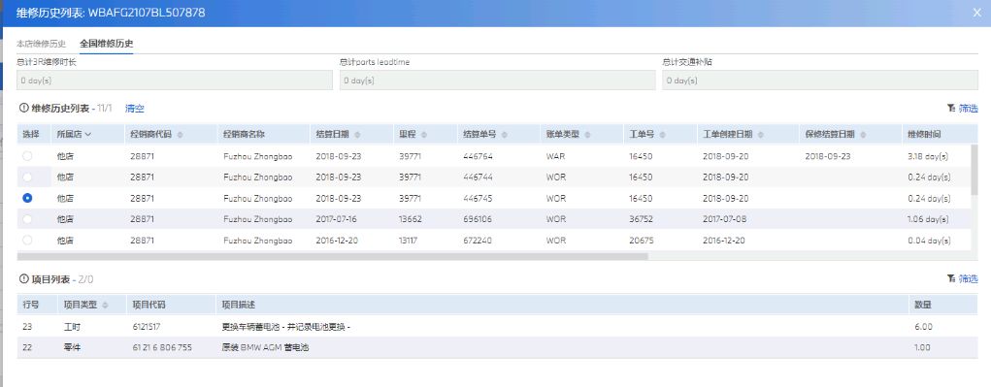Select the radio for 结算单号 696106

(27, 219)
